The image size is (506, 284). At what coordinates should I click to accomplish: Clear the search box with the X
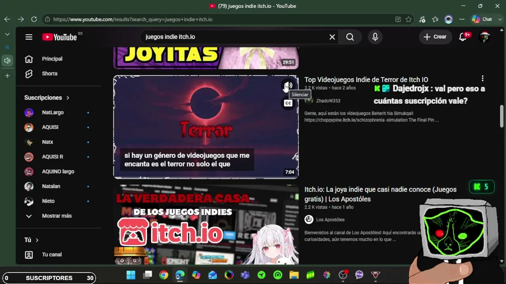click(x=332, y=37)
